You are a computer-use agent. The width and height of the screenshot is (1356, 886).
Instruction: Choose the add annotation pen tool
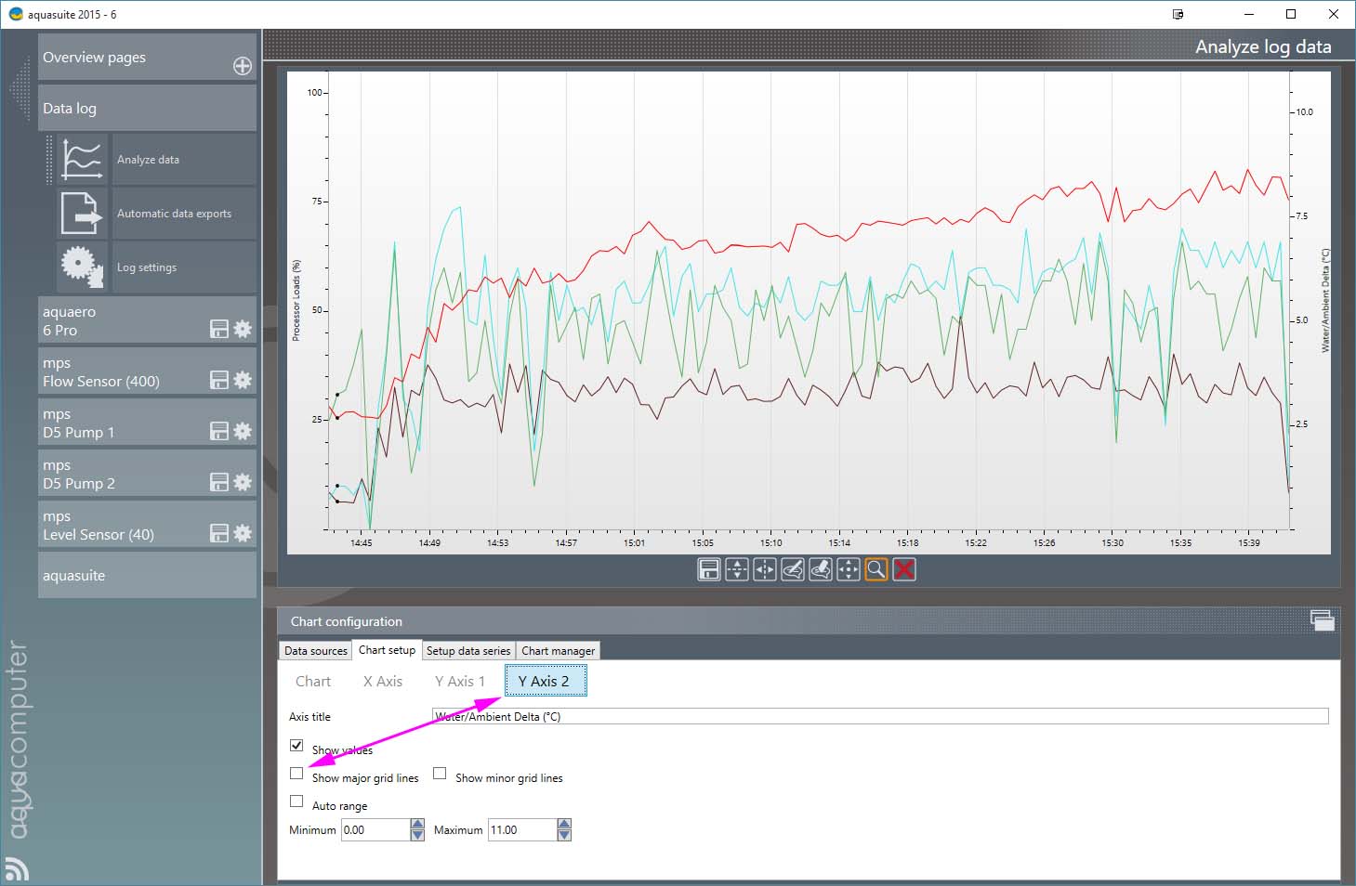(793, 569)
